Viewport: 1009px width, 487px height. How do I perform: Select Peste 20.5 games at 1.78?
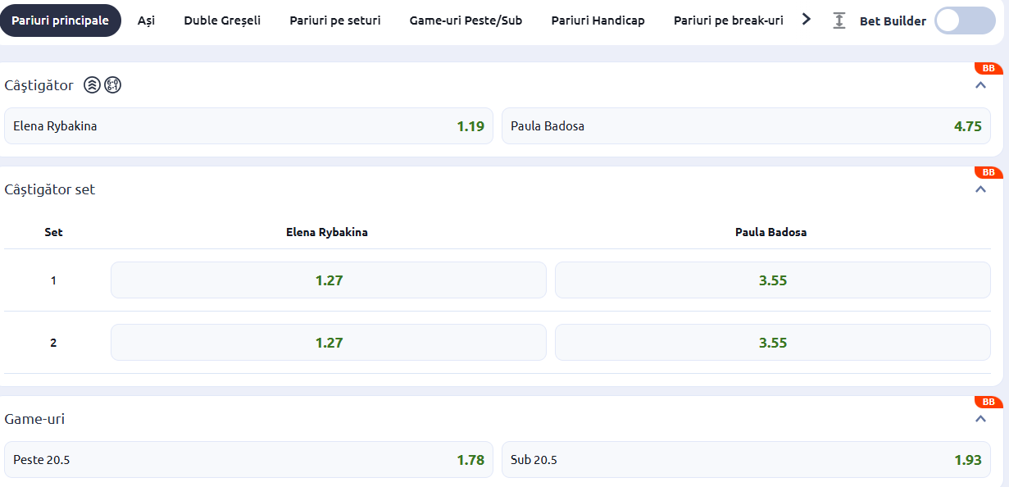248,460
